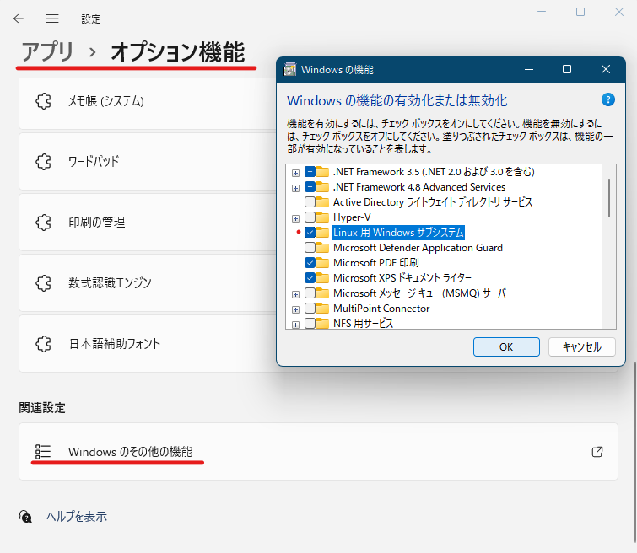The width and height of the screenshot is (637, 553).
Task: Close the Windows の機能 dialog
Action: pyautogui.click(x=605, y=69)
